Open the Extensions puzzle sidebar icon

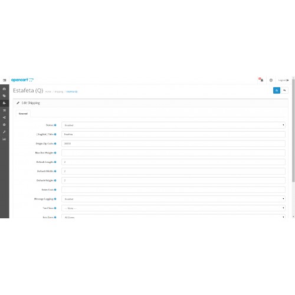4,103
